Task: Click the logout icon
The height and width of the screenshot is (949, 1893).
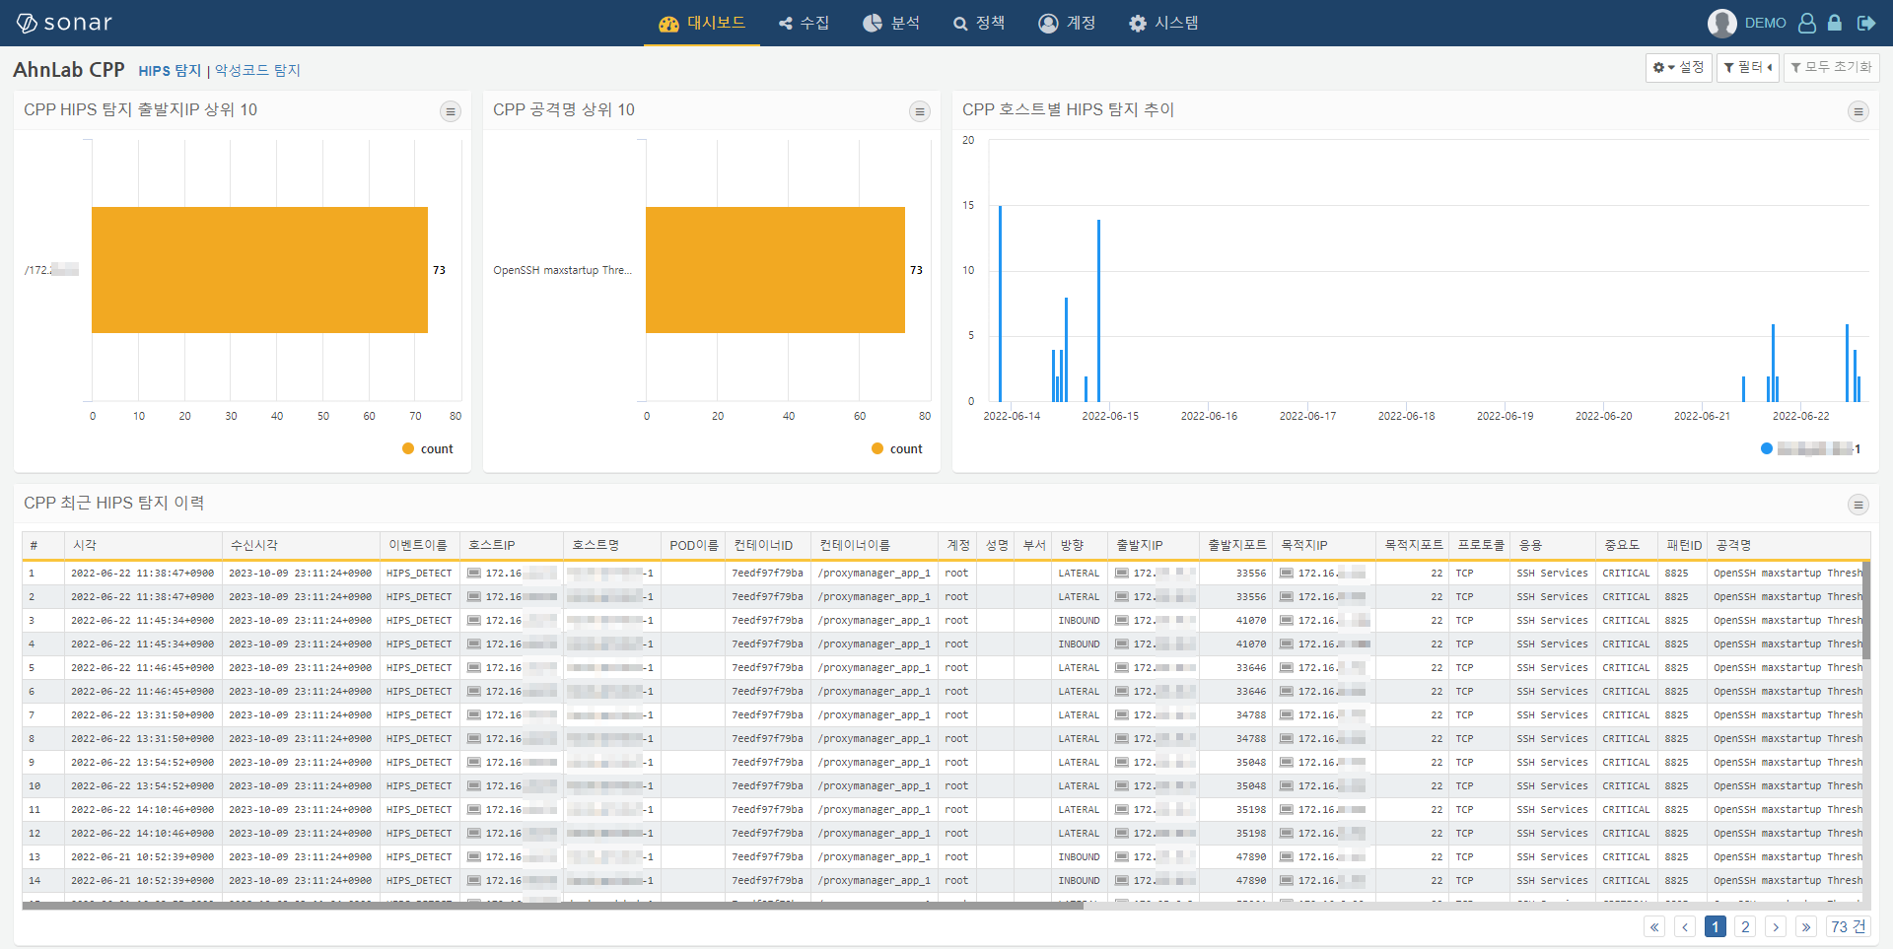Action: tap(1866, 23)
